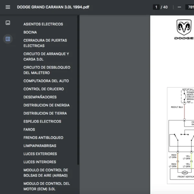
Task: Go to DESEMPAÑADORES section
Action: click(40, 97)
